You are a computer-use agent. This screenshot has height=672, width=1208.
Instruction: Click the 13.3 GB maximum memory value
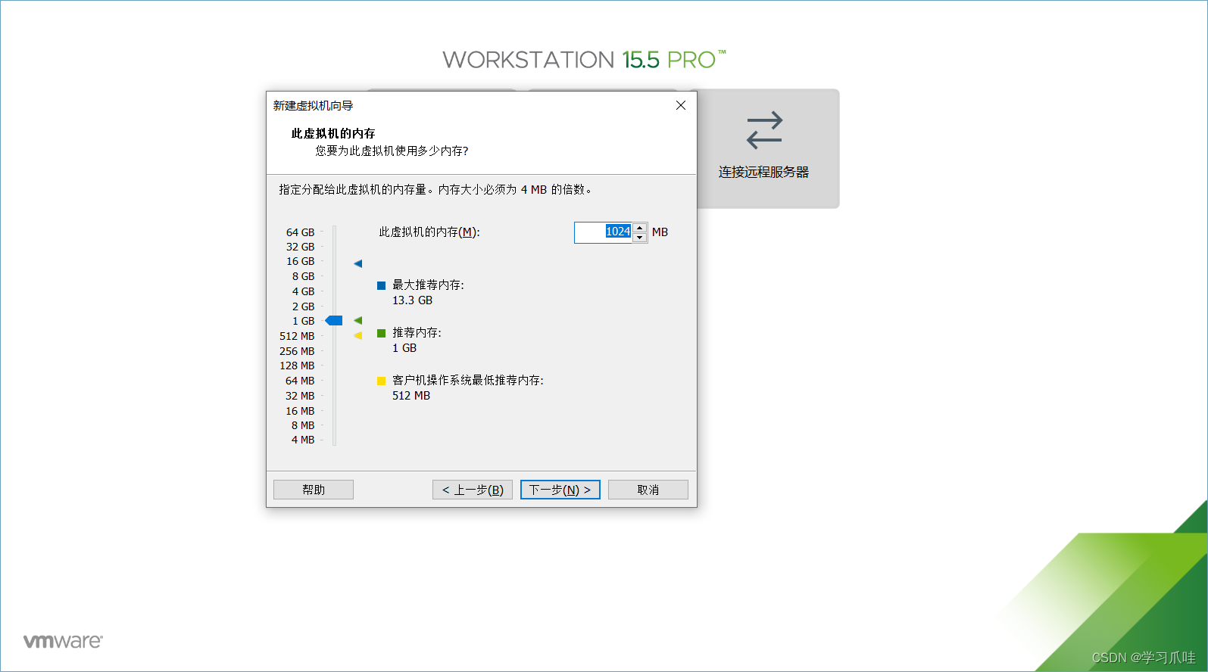tap(412, 300)
